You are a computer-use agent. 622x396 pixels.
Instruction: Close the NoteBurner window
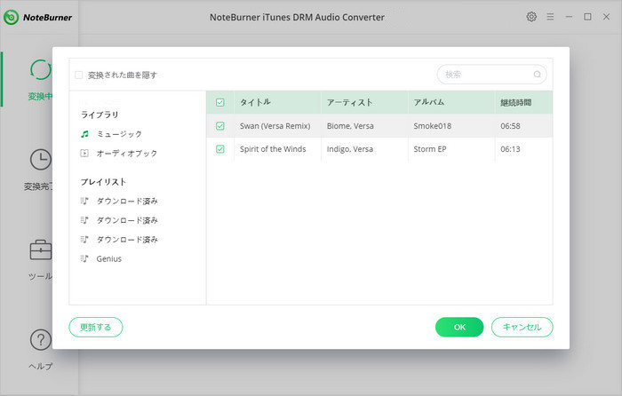click(x=606, y=17)
